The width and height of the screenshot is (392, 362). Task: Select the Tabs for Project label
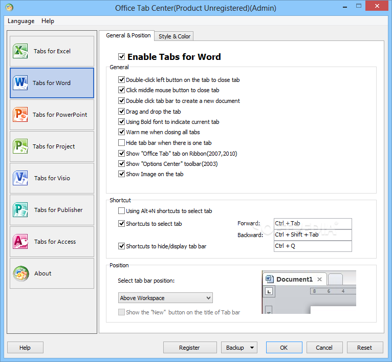(x=54, y=146)
